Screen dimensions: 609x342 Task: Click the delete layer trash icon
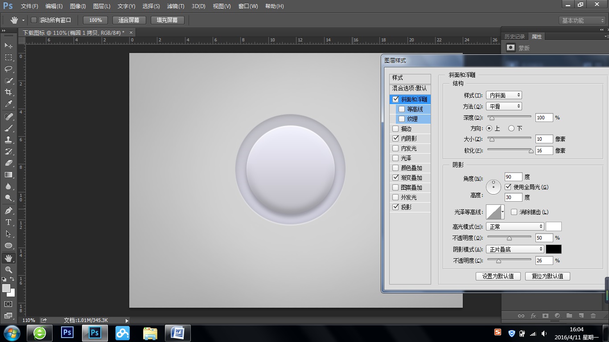pos(593,316)
